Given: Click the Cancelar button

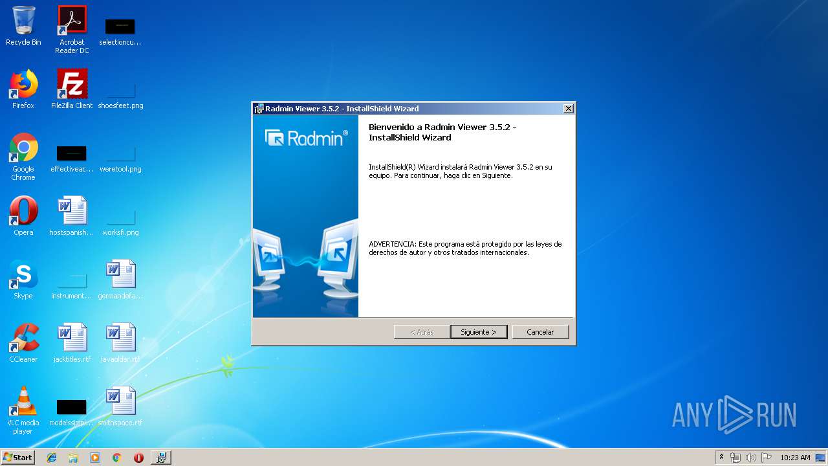Looking at the screenshot, I should [x=540, y=332].
